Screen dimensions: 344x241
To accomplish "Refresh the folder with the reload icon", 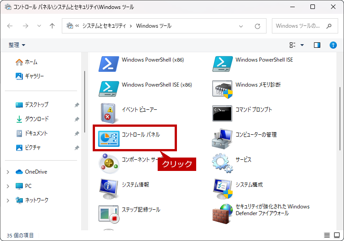I will (258, 26).
